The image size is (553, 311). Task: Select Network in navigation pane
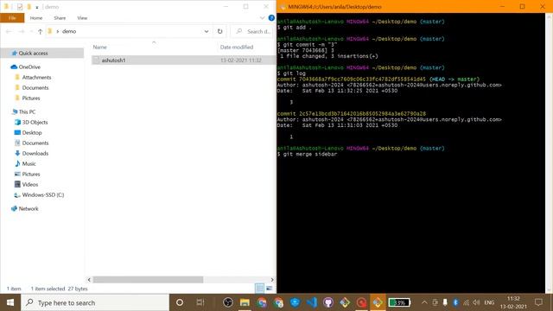tap(29, 209)
